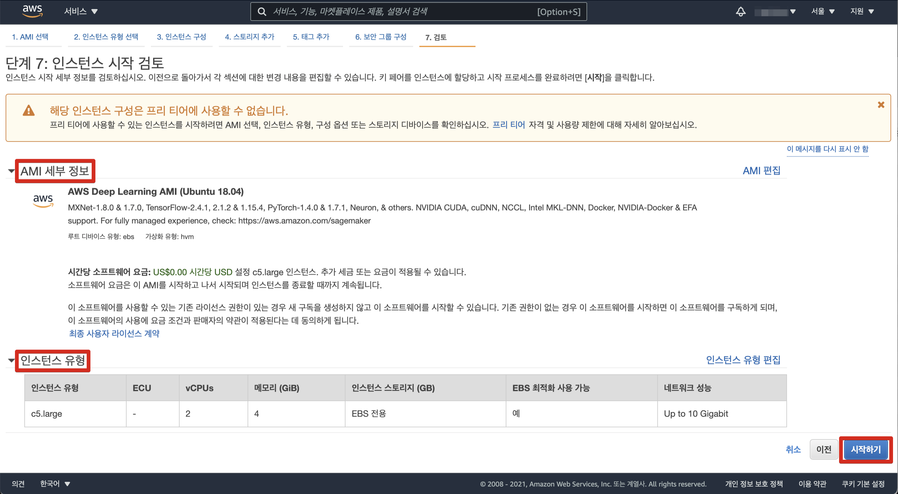
Task: Open the 서울 region dropdown
Action: (822, 12)
